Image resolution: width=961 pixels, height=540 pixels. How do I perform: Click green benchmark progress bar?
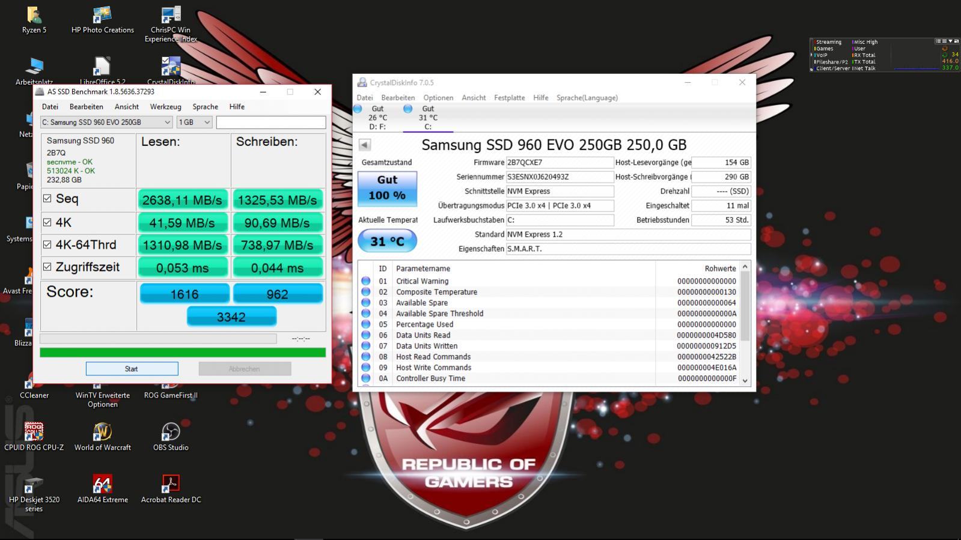(x=183, y=353)
